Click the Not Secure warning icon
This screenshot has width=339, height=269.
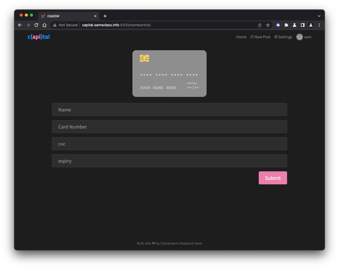pos(55,25)
